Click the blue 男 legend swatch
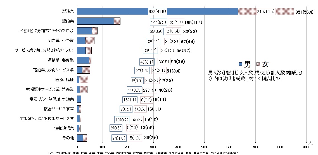The width and height of the screenshot is (318, 155). coord(240,64)
